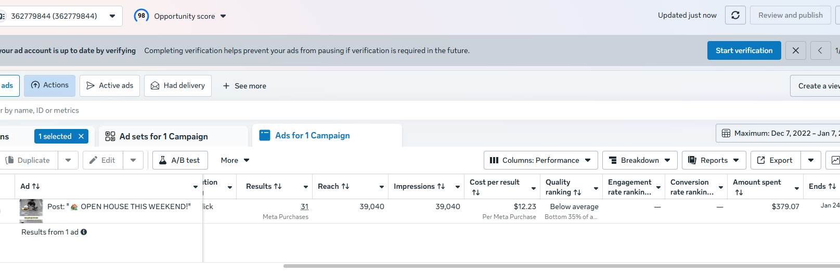Click Start verification button
Image resolution: width=840 pixels, height=272 pixels.
coord(744,50)
